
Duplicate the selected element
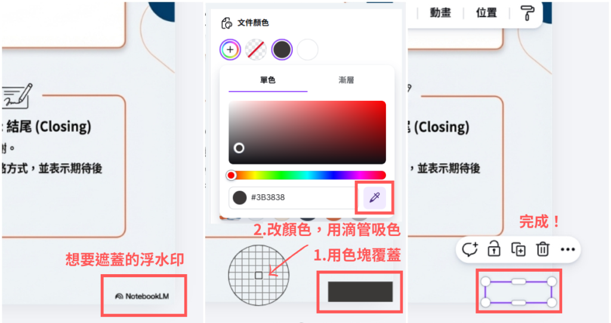point(519,250)
